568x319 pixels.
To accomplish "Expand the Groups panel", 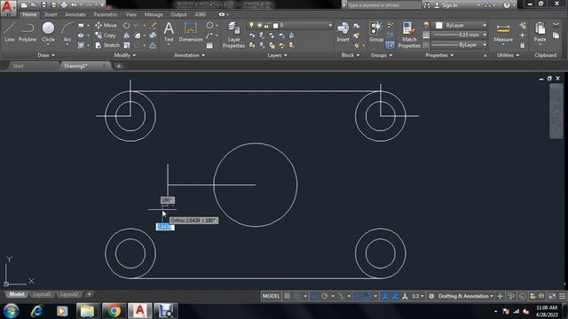I will 382,55.
